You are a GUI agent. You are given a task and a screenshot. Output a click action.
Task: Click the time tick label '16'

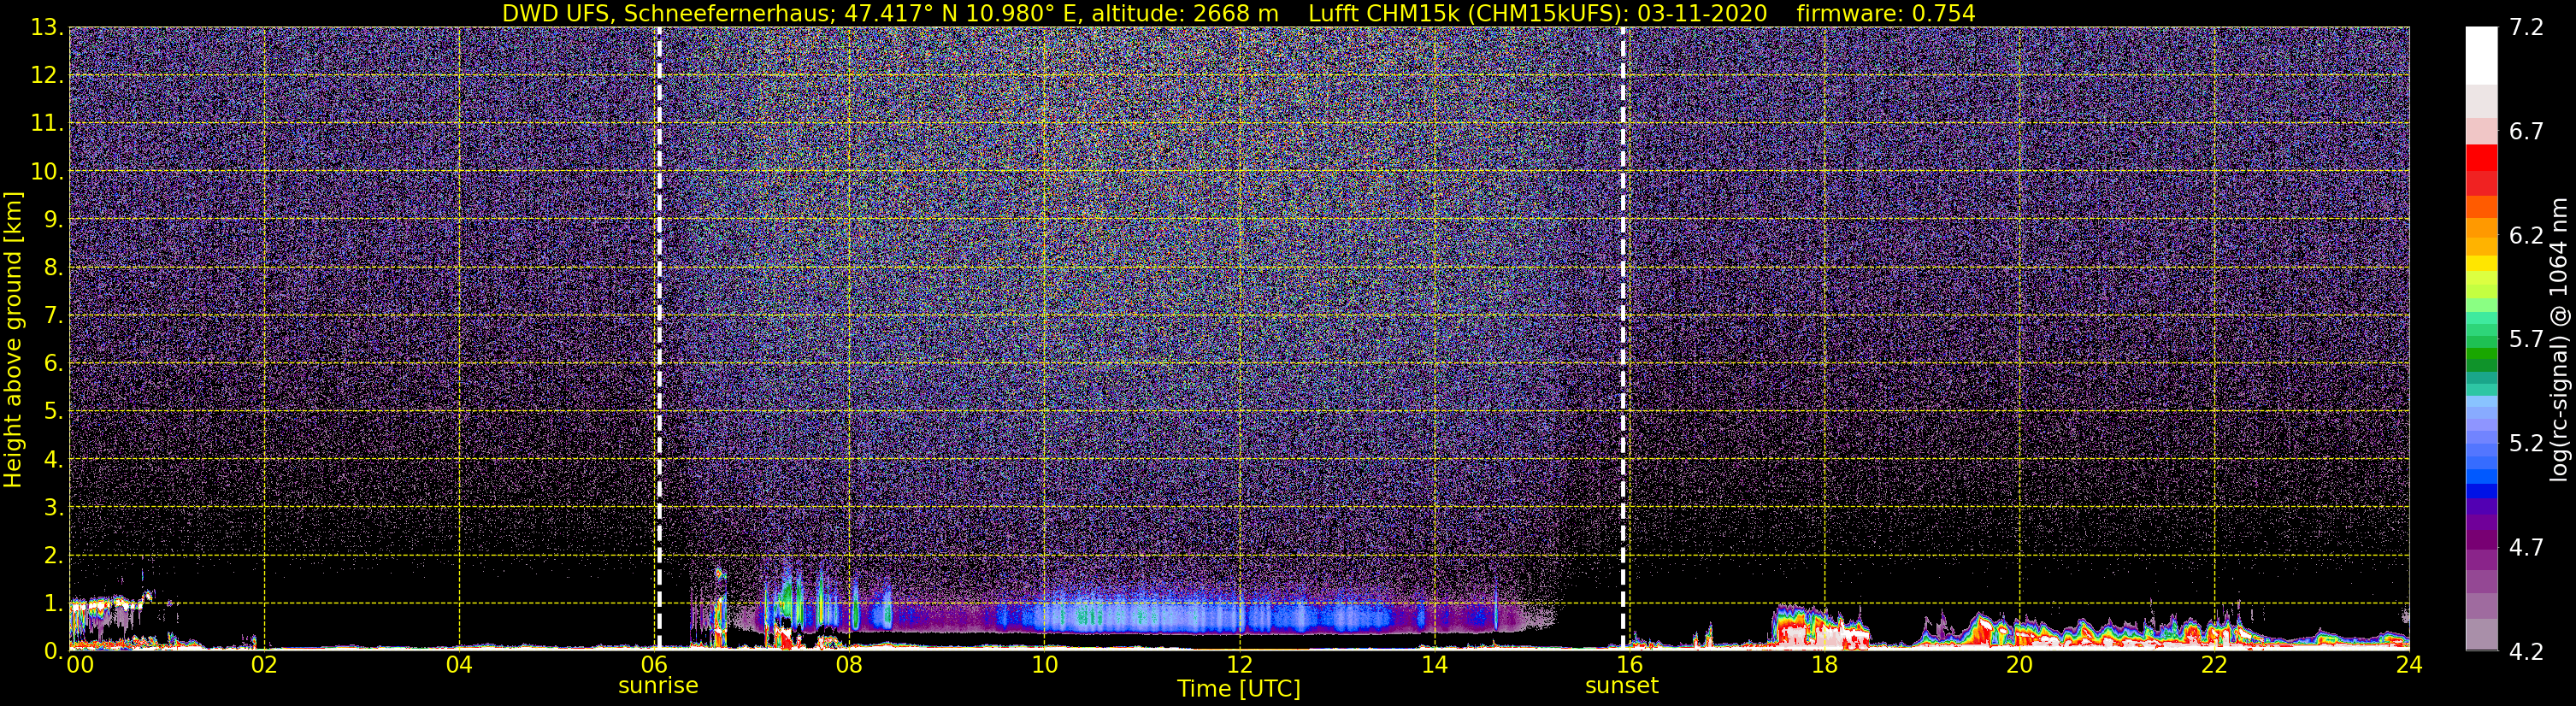1629,665
